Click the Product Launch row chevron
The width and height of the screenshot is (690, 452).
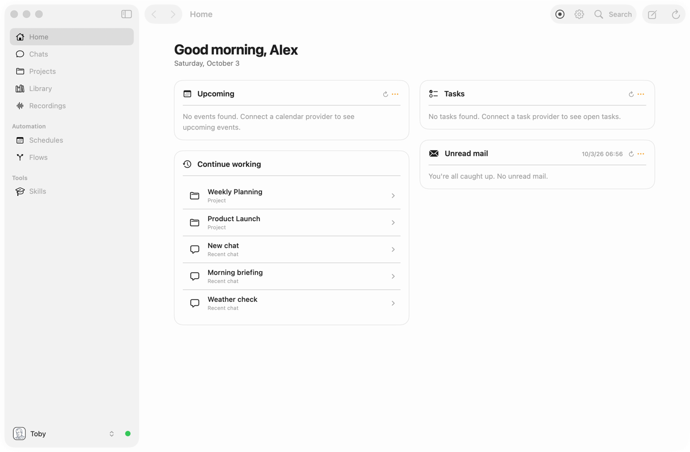pyautogui.click(x=393, y=223)
